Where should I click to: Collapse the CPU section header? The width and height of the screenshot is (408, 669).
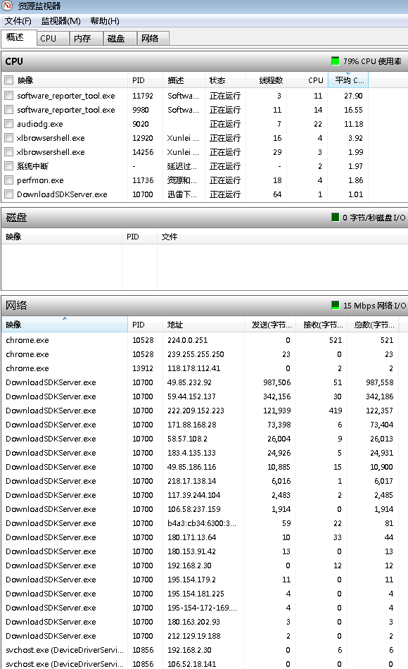pos(205,61)
